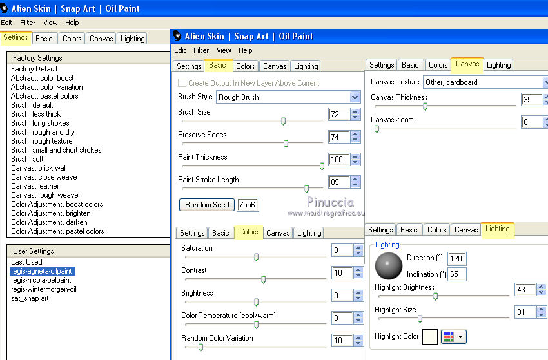The height and width of the screenshot is (360, 548).
Task: Select 'Canvas, brick wall' preset
Action: (x=39, y=168)
